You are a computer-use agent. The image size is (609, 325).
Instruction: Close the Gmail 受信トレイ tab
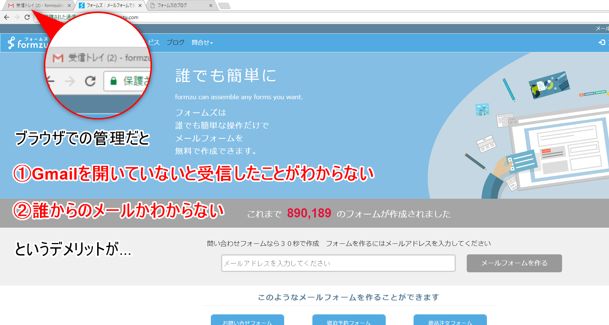click(x=69, y=5)
